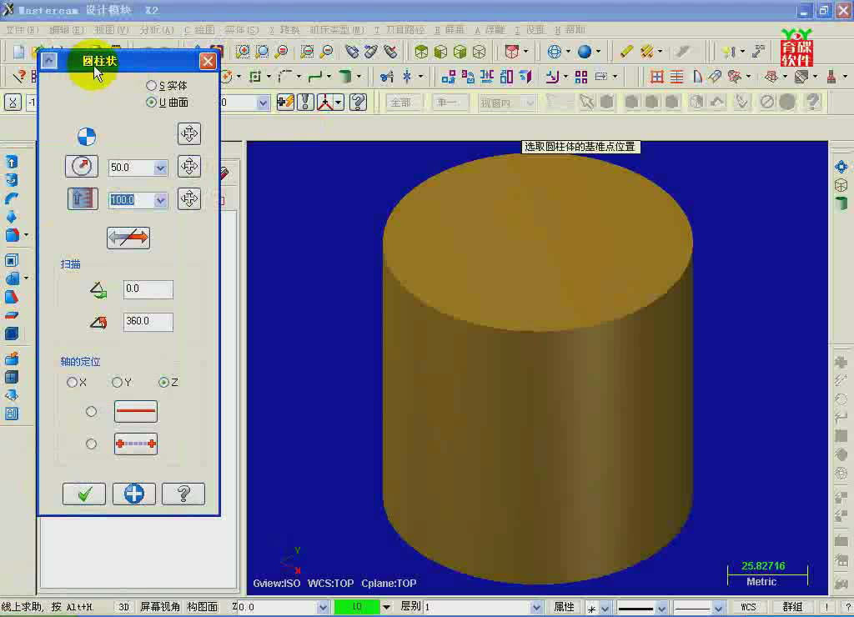Click the end sweep angle field 360.0
Image resolution: width=854 pixels, height=617 pixels.
[x=148, y=321]
